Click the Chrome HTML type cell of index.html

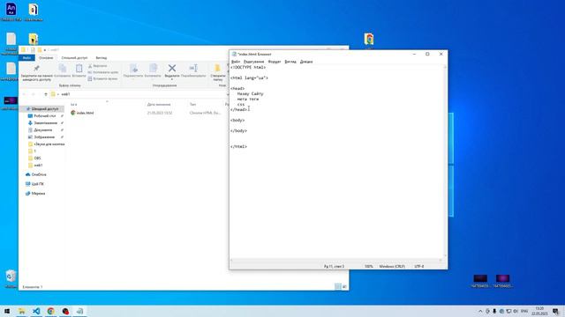tap(205, 113)
